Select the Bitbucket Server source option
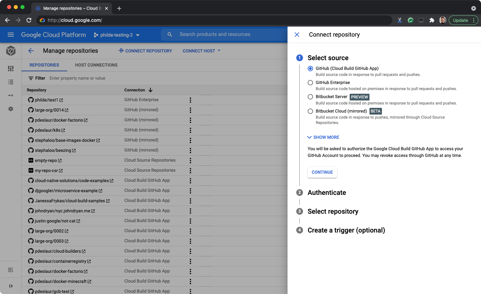 (x=310, y=97)
